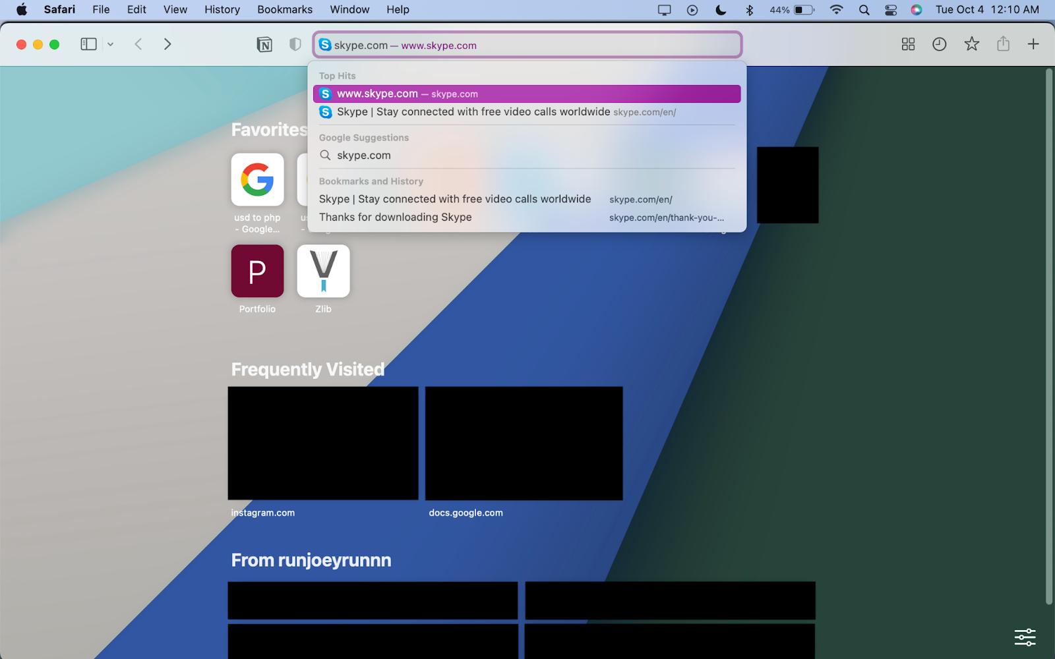The width and height of the screenshot is (1055, 659).
Task: Open the Window menu
Action: 349,9
